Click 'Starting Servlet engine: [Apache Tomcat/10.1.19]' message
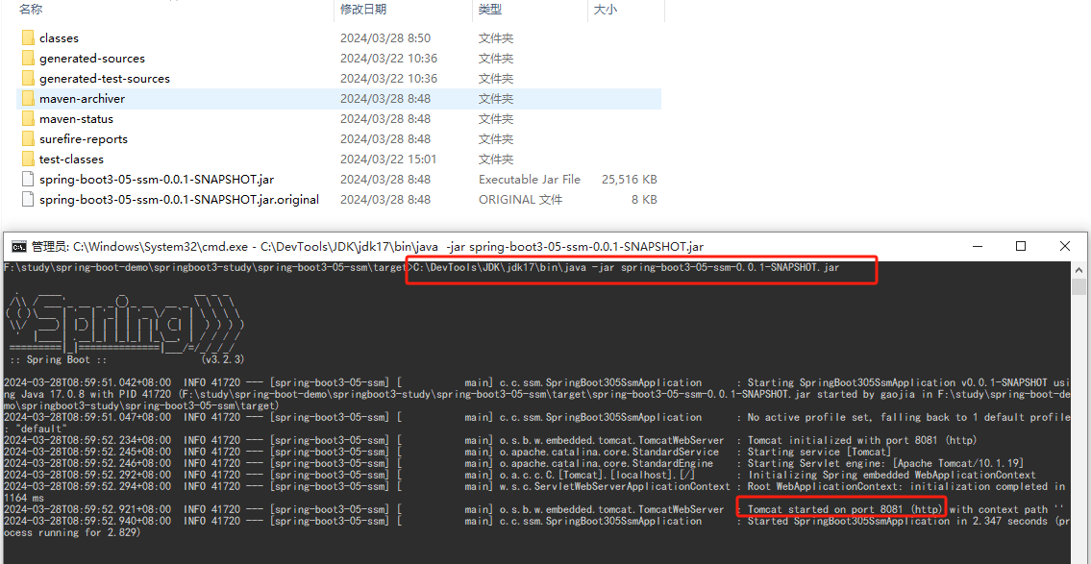This screenshot has width=1091, height=564. point(883,463)
